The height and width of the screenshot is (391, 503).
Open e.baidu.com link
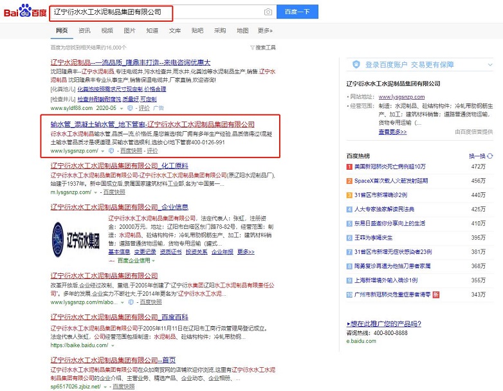coord(361,341)
